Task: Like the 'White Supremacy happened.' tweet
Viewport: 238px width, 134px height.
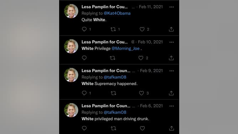Action: click(141, 93)
